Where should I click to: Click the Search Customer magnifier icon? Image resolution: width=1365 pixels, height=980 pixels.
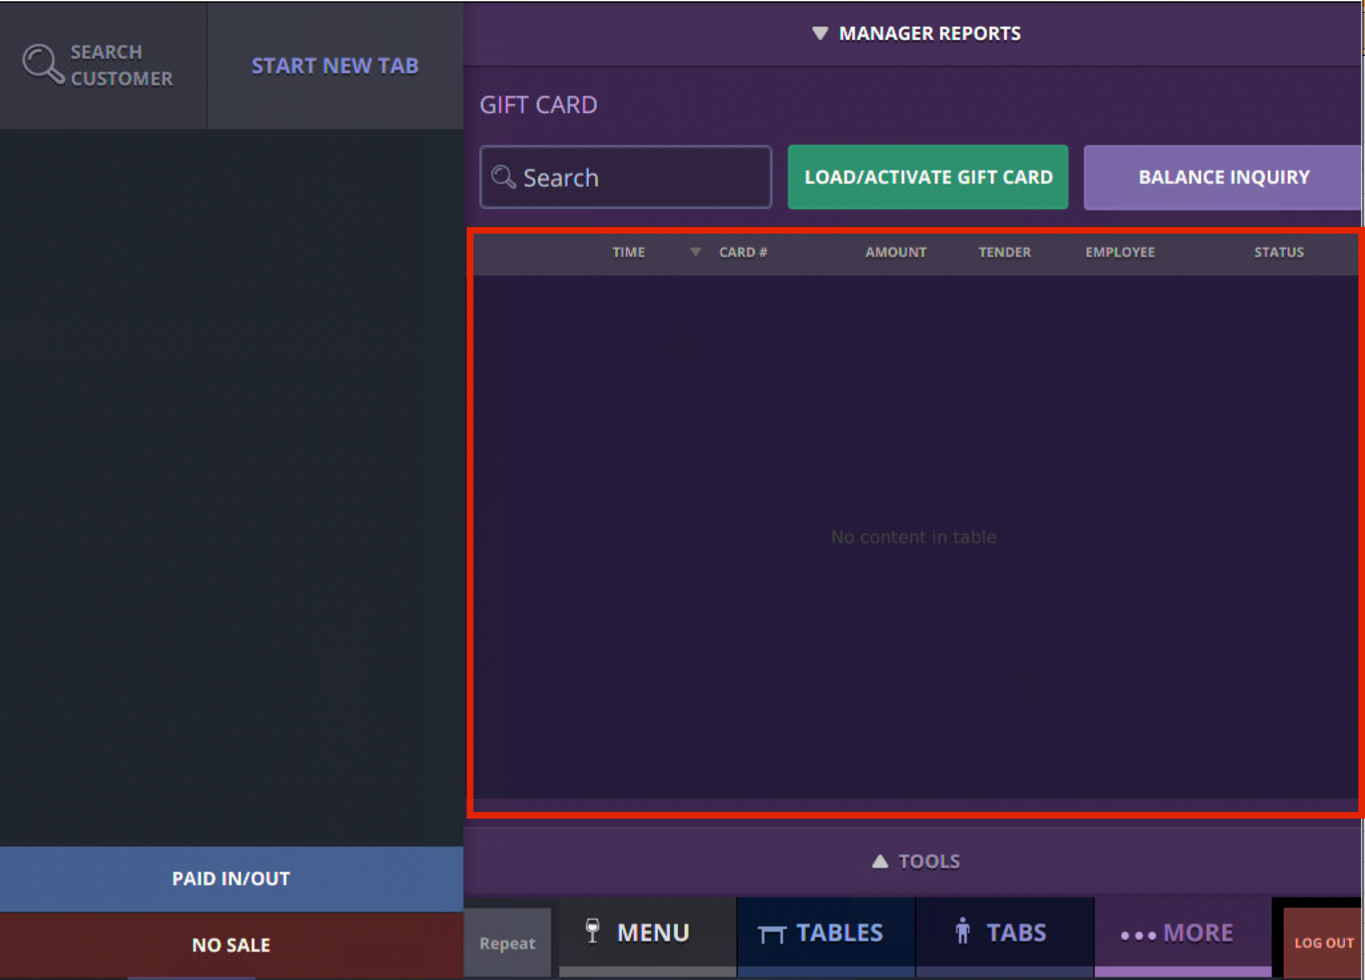point(43,64)
